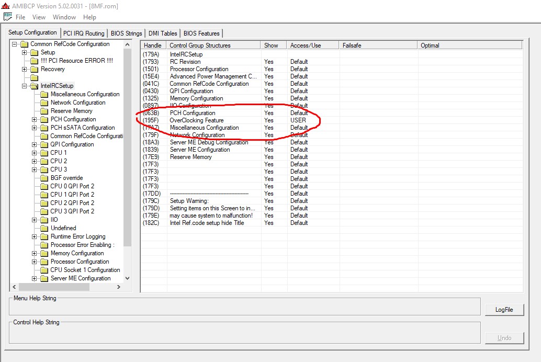This screenshot has width=541, height=362.
Task: Select the BGF override folder icon
Action: tap(44, 178)
